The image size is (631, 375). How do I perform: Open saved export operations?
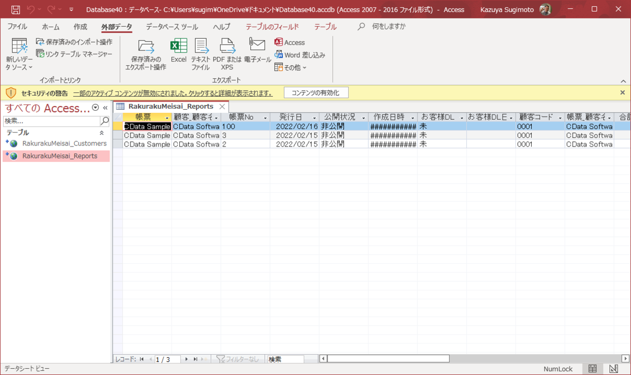pyautogui.click(x=146, y=55)
